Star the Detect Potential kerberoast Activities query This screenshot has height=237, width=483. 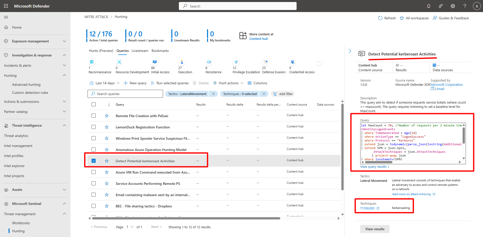pos(107,161)
